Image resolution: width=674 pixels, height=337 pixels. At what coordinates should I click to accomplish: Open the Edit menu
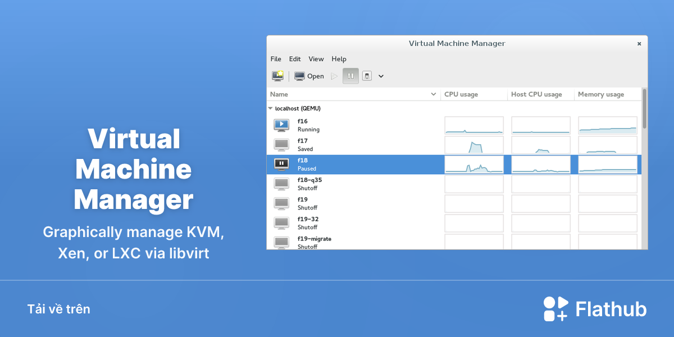(x=295, y=59)
